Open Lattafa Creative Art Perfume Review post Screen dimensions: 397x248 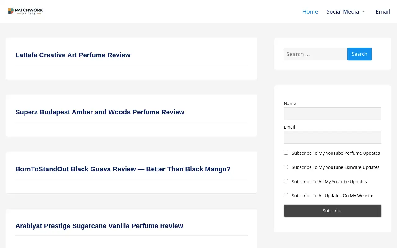coord(73,55)
